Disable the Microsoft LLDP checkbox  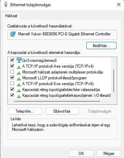click(x=12, y=78)
